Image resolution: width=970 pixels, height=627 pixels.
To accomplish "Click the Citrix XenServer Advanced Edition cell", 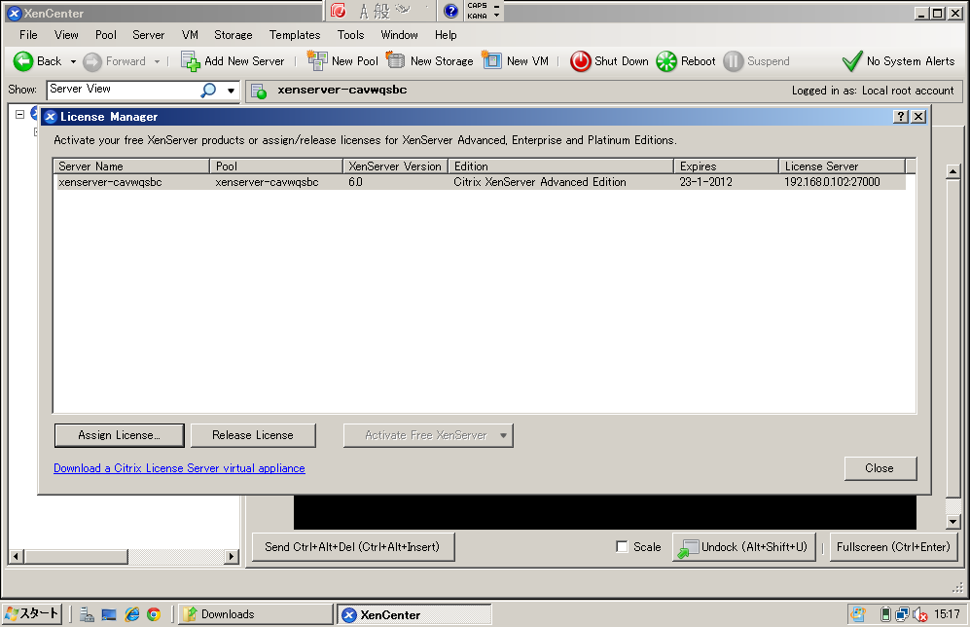I will 539,182.
